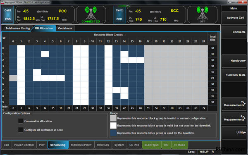Open the Utility submenu
Screen dimensions: 248x155
click(x=234, y=132)
